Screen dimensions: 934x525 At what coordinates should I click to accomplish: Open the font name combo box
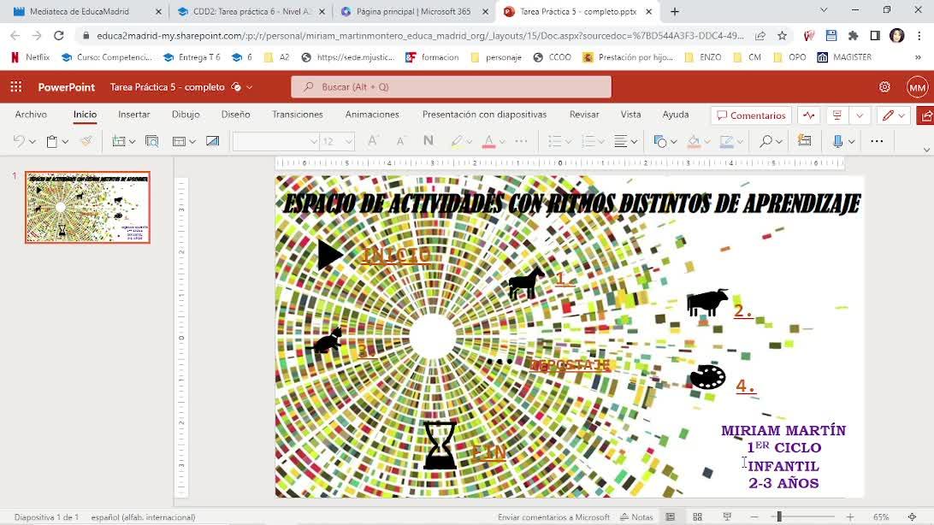tap(275, 141)
